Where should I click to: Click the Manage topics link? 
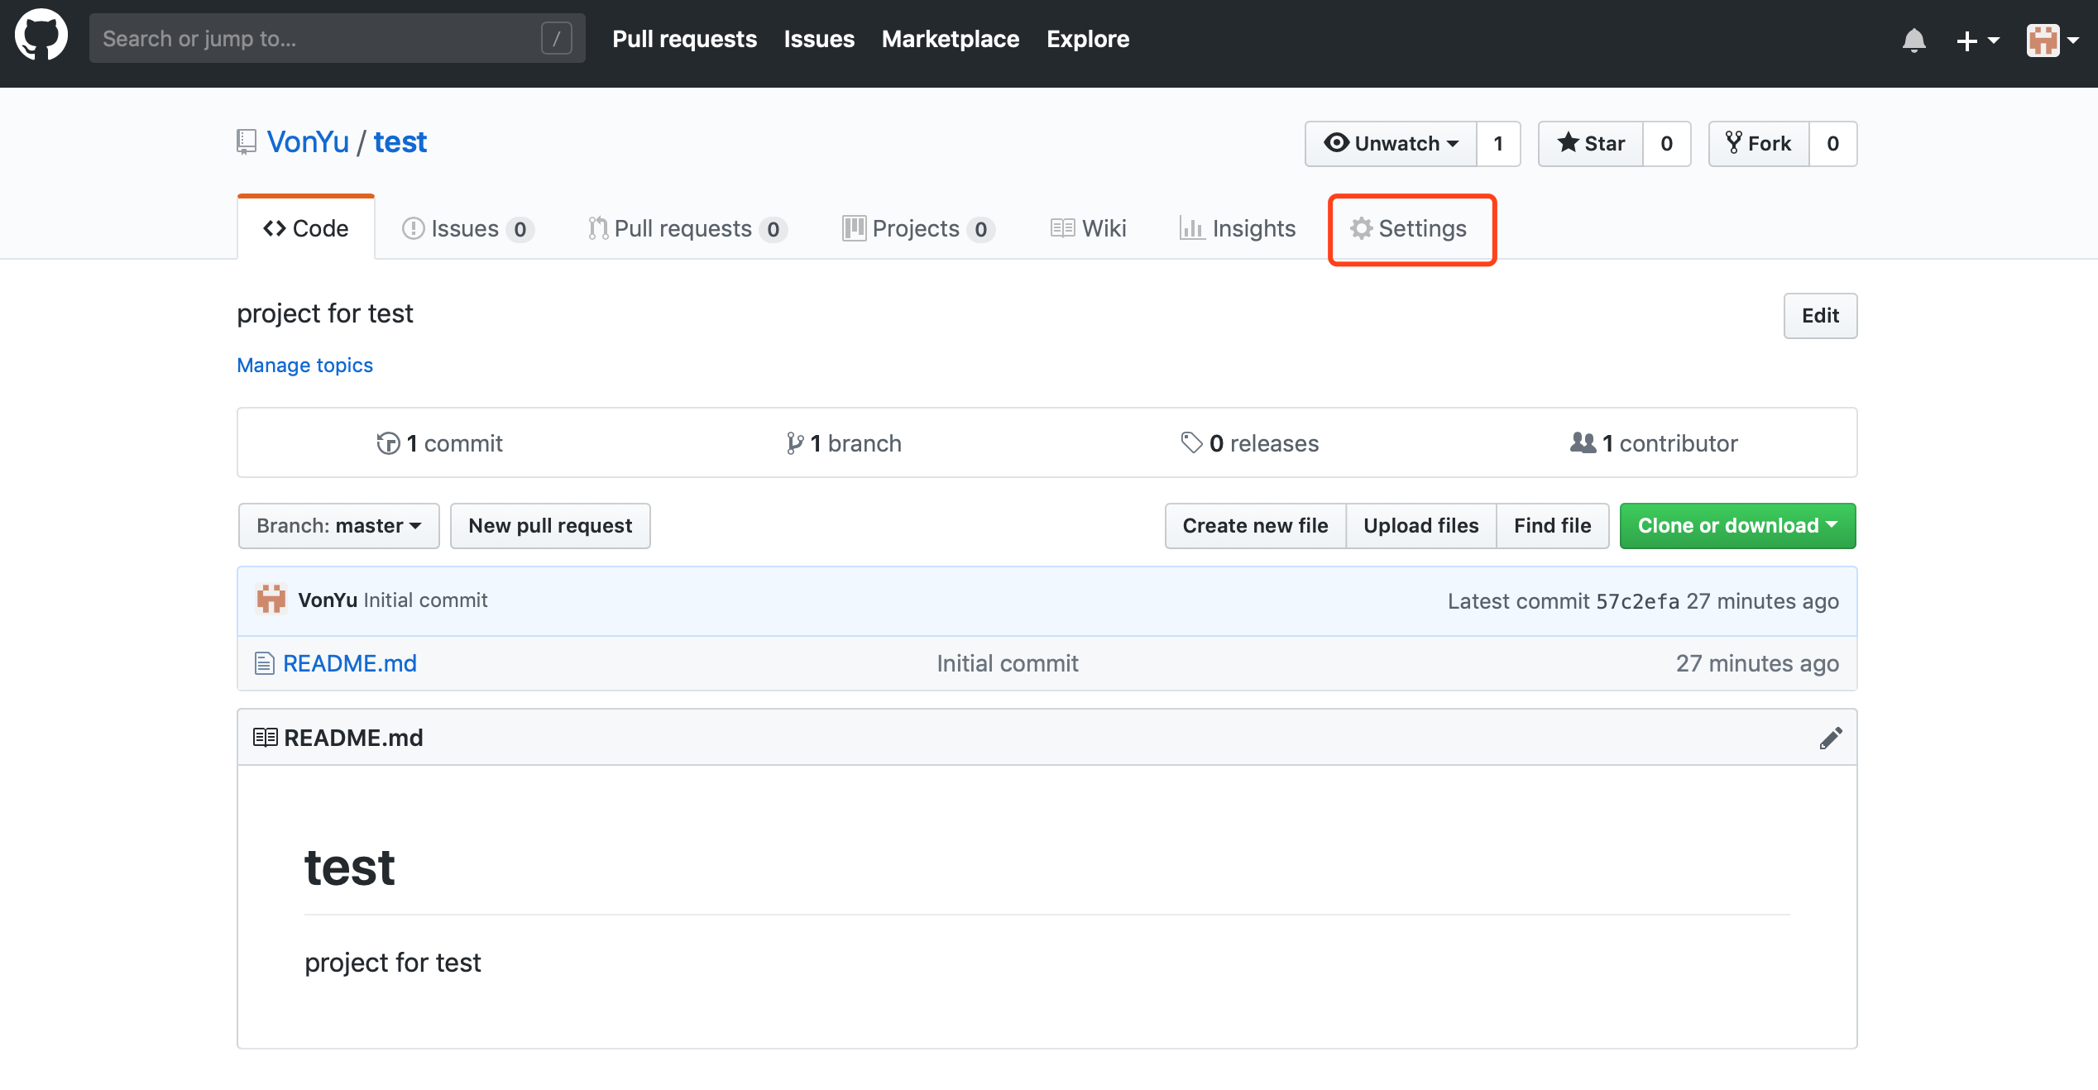click(x=304, y=366)
